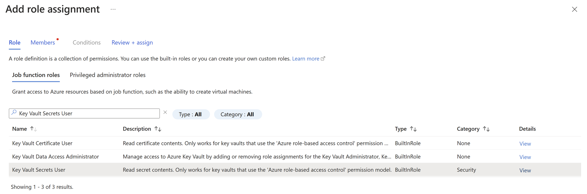This screenshot has height=194, width=587.
Task: Click into the role search input field
Action: (88, 114)
